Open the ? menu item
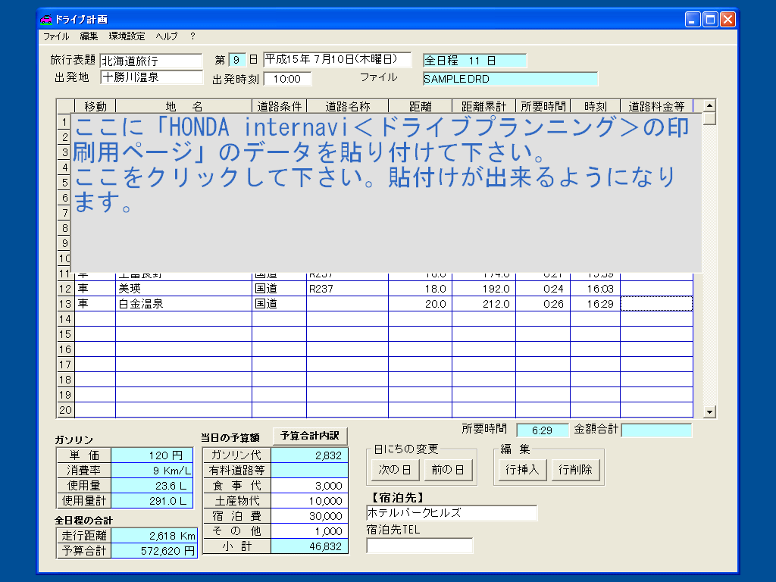This screenshot has height=582, width=776. pyautogui.click(x=192, y=36)
